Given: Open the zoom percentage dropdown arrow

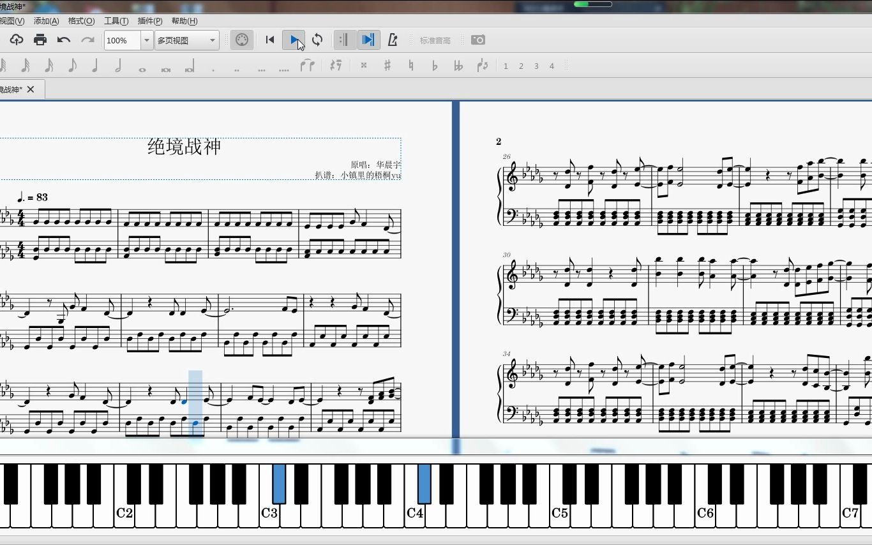Looking at the screenshot, I should tap(147, 40).
